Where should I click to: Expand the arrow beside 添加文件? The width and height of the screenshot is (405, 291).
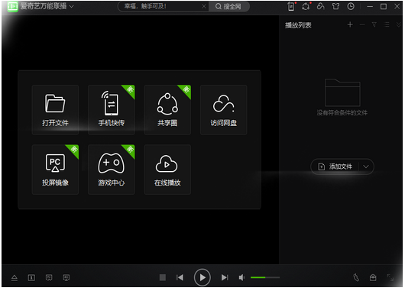pyautogui.click(x=366, y=167)
